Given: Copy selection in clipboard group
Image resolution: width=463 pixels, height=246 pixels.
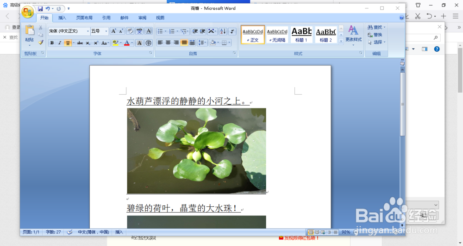Looking at the screenshot, I should [41, 35].
